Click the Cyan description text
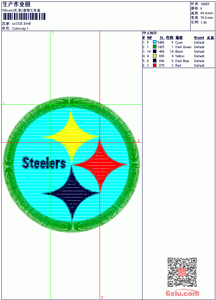 pyautogui.click(x=179, y=43)
